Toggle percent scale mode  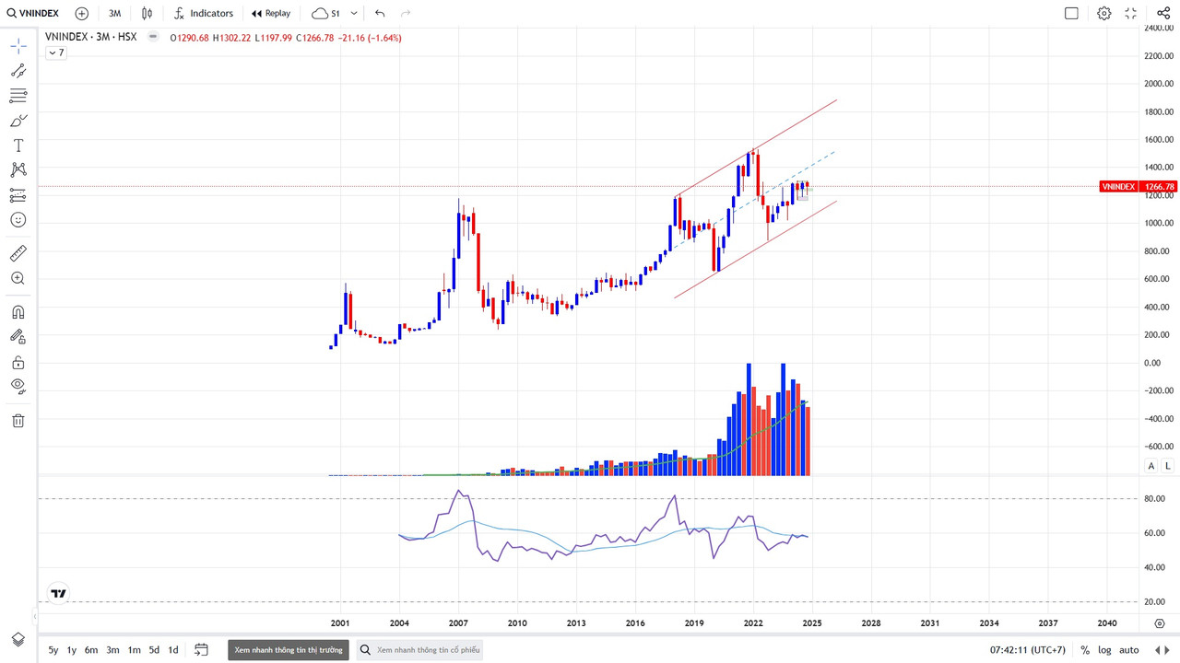[1085, 650]
